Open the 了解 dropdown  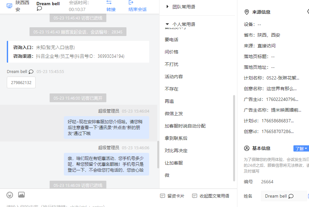[x=301, y=149]
